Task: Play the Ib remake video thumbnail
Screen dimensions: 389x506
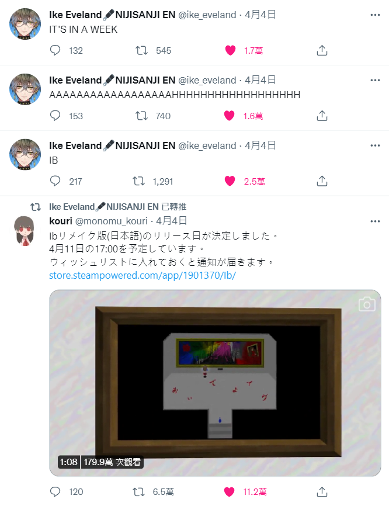Action: click(x=215, y=383)
